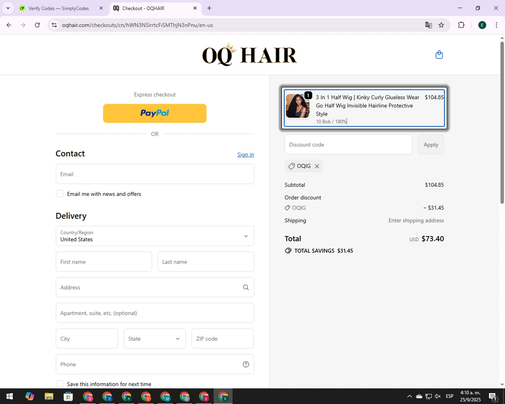Open the clock and date flyout

pos(470,396)
